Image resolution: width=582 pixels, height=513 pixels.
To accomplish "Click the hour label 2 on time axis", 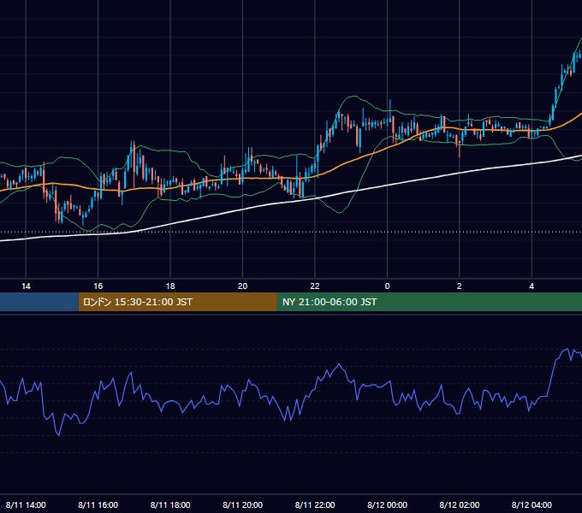I will click(459, 286).
